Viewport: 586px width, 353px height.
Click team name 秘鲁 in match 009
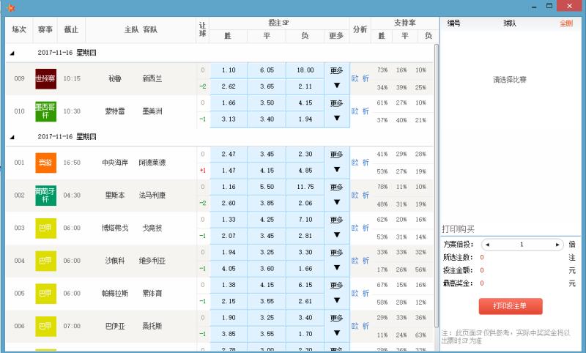(115, 79)
